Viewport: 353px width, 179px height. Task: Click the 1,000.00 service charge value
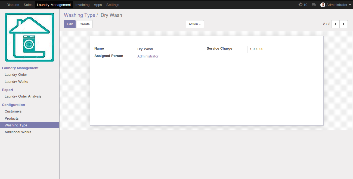[256, 49]
